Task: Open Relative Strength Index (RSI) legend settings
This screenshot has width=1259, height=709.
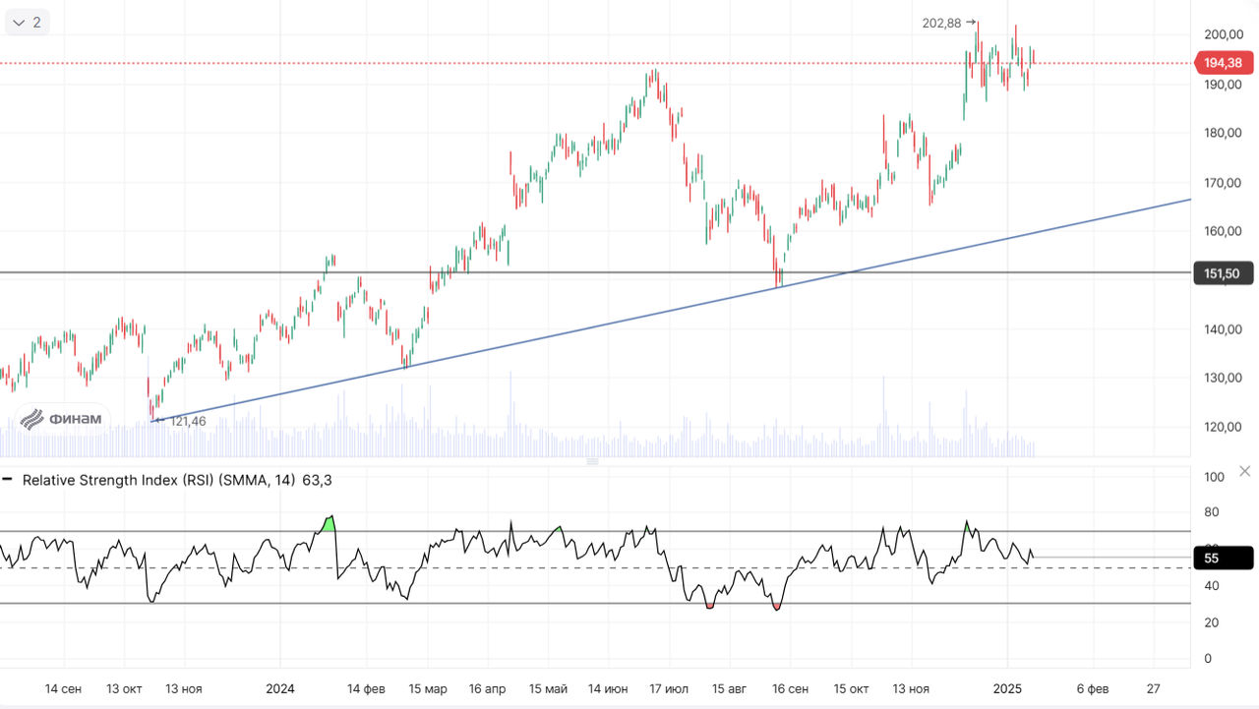Action: pos(158,480)
